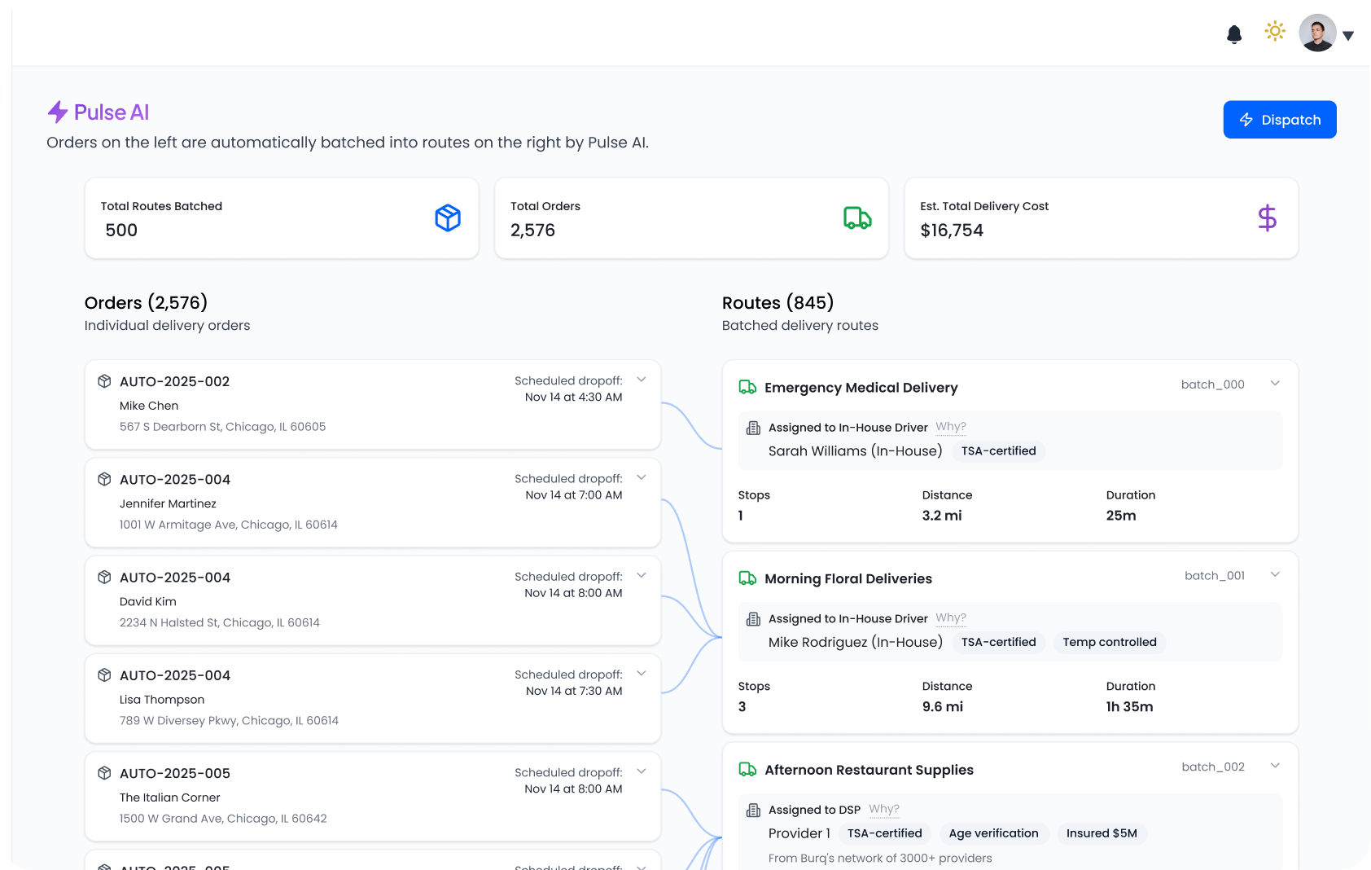Expand the batch_002 route chevron

[x=1275, y=766]
